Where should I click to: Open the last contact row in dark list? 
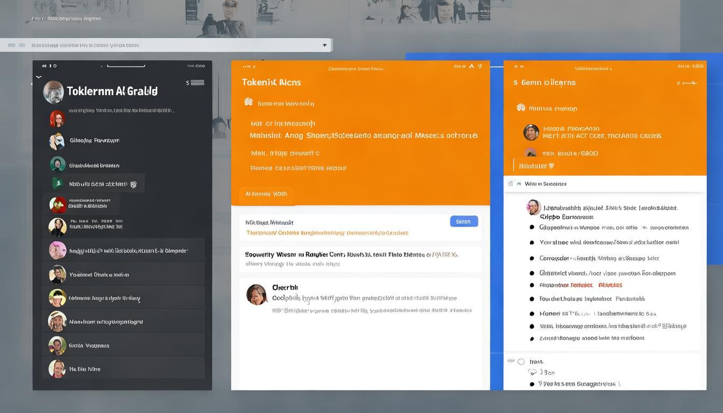[x=124, y=369]
